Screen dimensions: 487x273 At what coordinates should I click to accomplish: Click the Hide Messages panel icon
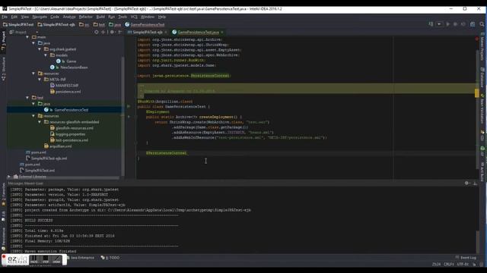pos(475,184)
